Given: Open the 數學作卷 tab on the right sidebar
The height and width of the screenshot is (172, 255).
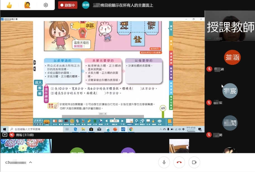Looking at the screenshot, I should [x=171, y=73].
